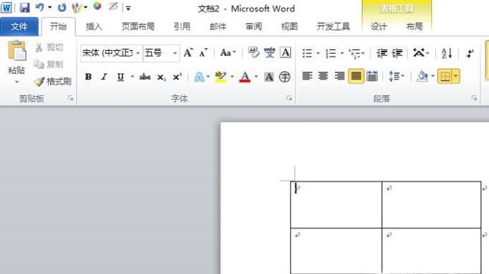Screen dimensions: 489x274
Task: Open the File (文件) tab
Action: (19, 27)
